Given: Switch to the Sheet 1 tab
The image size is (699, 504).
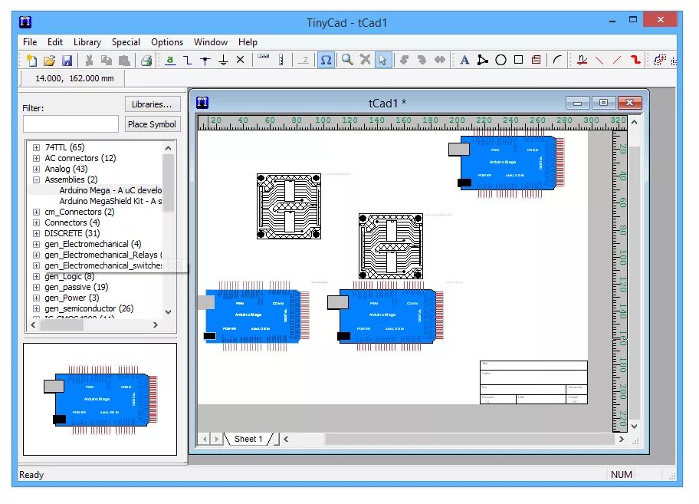Looking at the screenshot, I should tap(248, 439).
